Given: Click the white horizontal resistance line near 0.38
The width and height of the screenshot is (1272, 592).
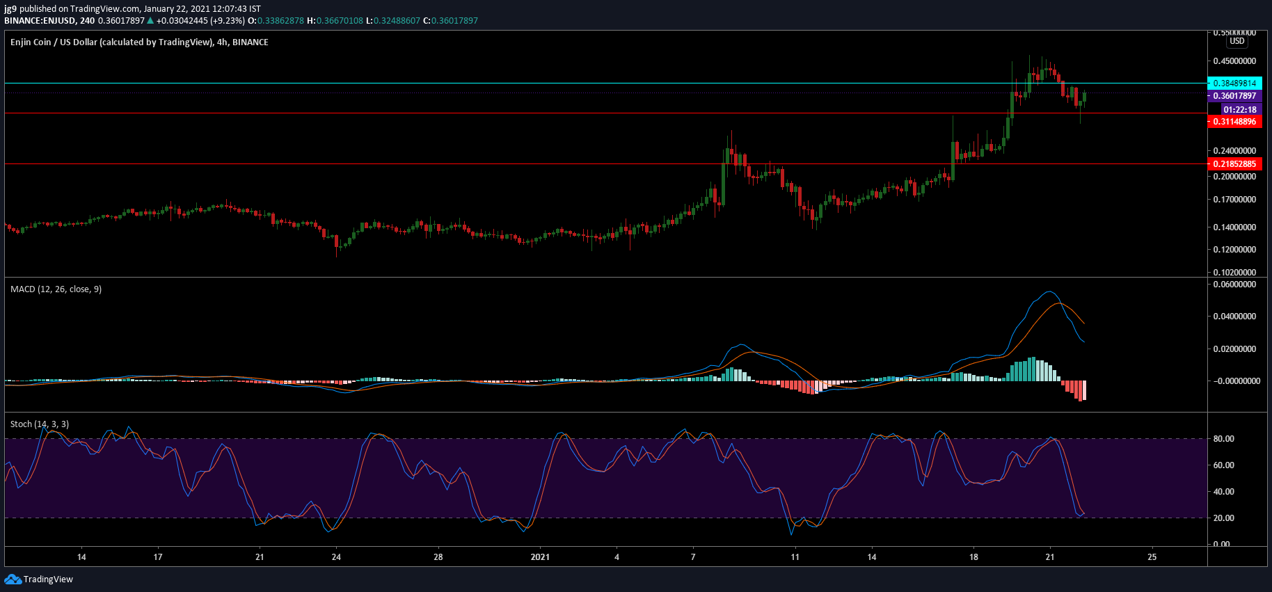Looking at the screenshot, I should click(605, 83).
